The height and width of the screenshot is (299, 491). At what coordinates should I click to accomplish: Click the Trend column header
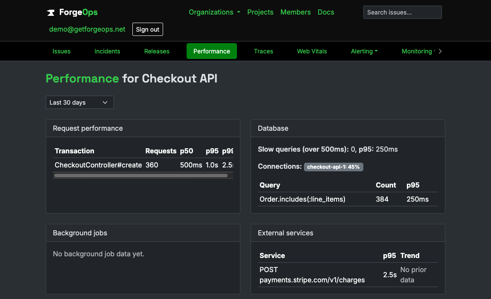[x=410, y=255]
